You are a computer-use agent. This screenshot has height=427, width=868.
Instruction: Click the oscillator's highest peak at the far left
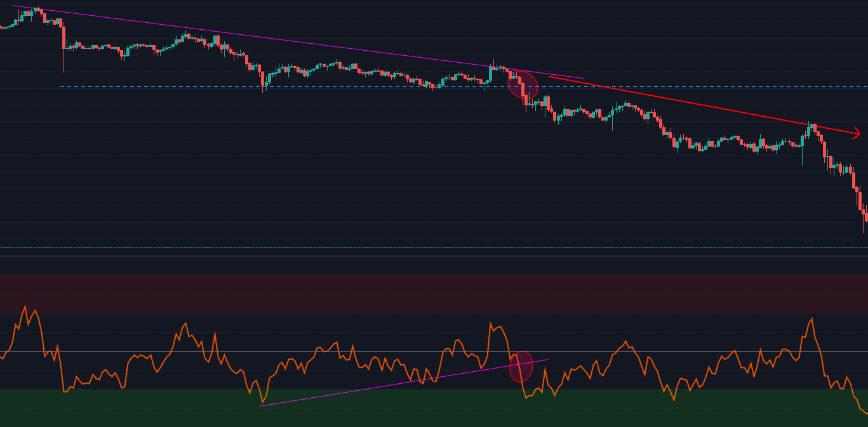coord(25,307)
